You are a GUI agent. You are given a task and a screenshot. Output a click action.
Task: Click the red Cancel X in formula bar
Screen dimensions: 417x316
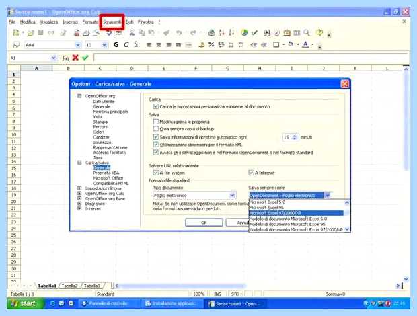[75, 58]
